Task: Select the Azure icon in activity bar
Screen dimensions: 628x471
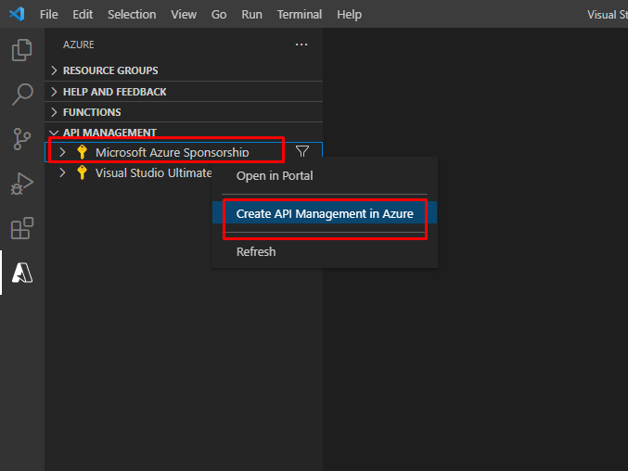Action: coord(22,273)
